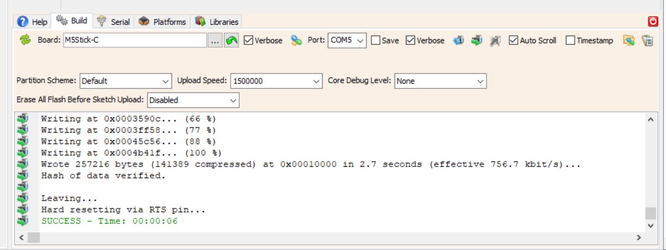Open the Core Debug Level dropdown

pos(441,81)
